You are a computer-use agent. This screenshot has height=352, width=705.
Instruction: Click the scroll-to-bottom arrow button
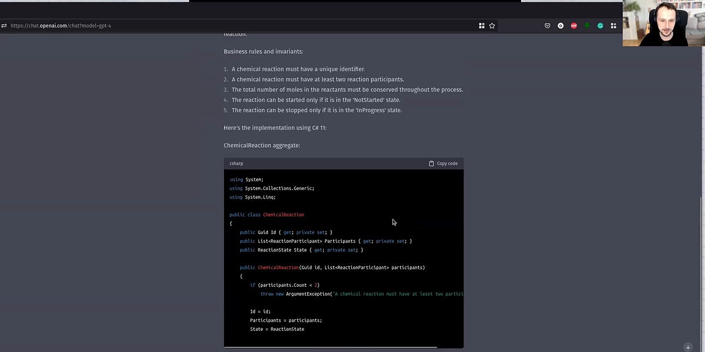[x=687, y=347]
